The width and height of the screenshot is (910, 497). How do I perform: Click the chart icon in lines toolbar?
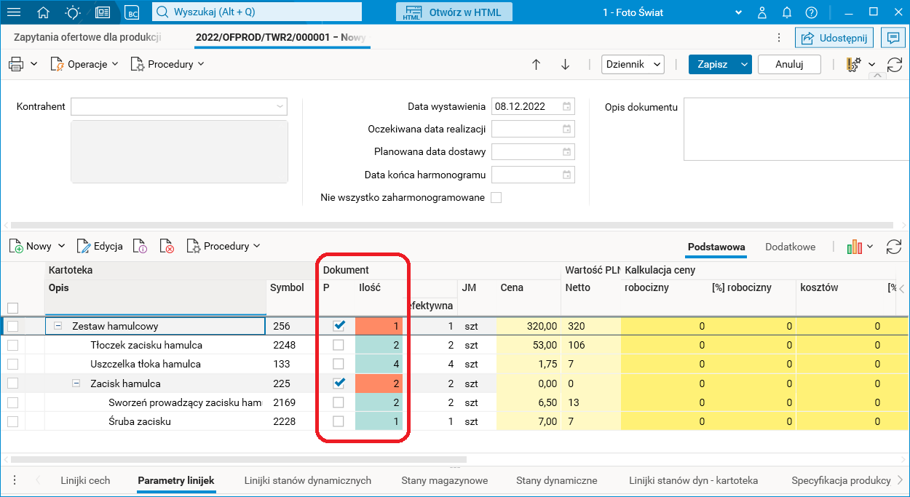[855, 247]
